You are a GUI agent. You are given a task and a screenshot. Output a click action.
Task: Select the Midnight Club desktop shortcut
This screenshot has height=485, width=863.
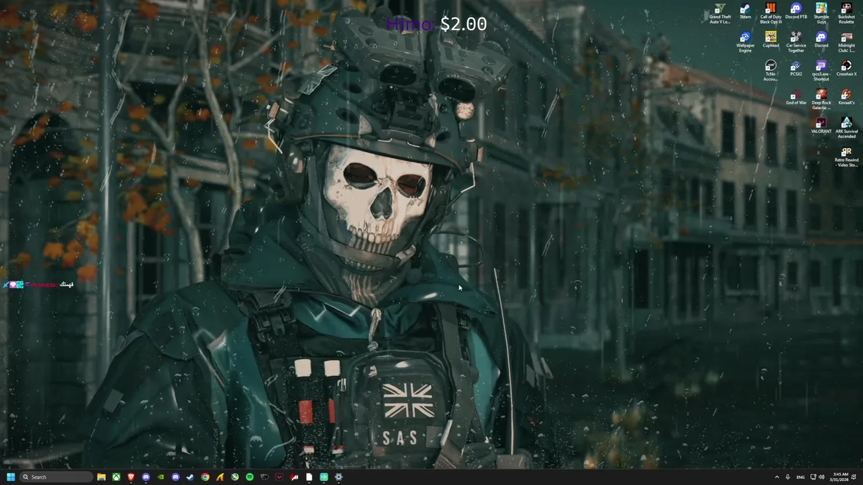pyautogui.click(x=846, y=42)
